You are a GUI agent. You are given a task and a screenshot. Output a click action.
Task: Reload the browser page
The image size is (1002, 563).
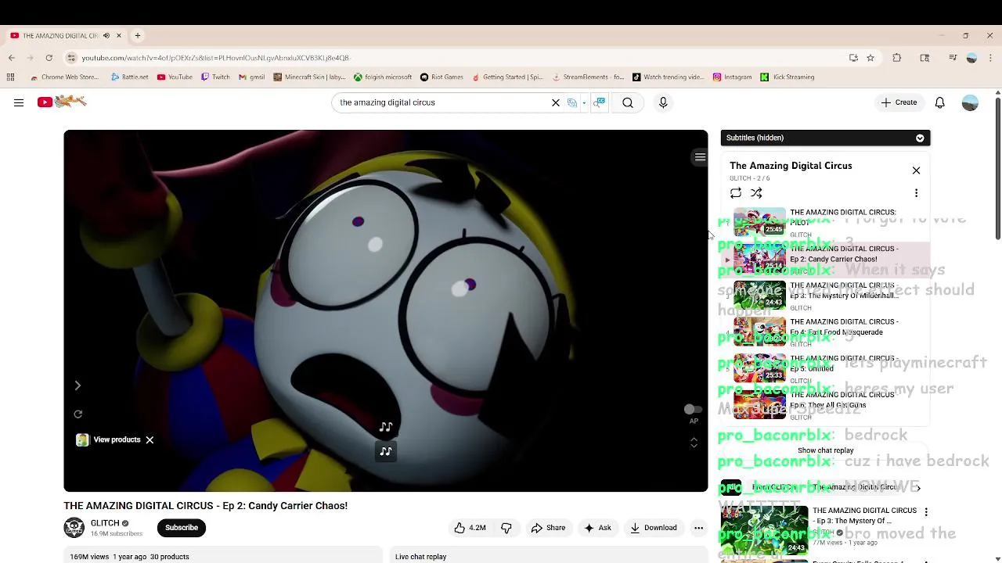coord(49,58)
